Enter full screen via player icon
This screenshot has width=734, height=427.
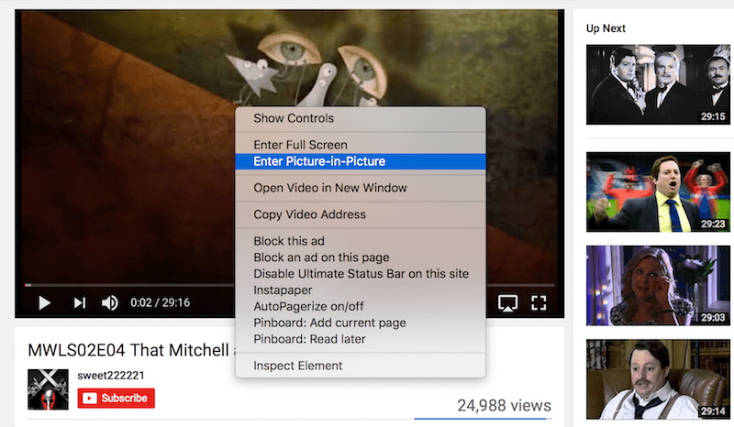pos(539,302)
